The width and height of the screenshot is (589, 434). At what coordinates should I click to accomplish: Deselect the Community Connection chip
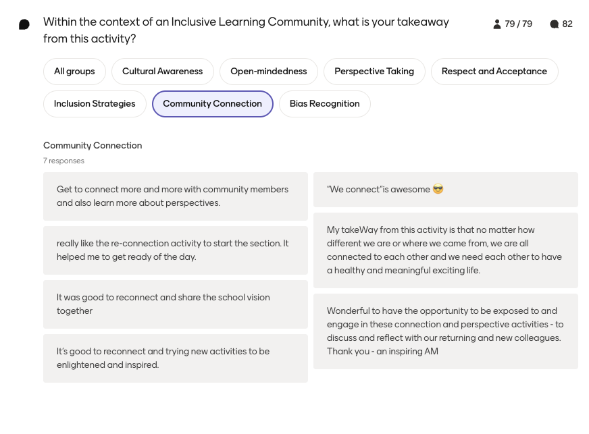click(x=213, y=104)
